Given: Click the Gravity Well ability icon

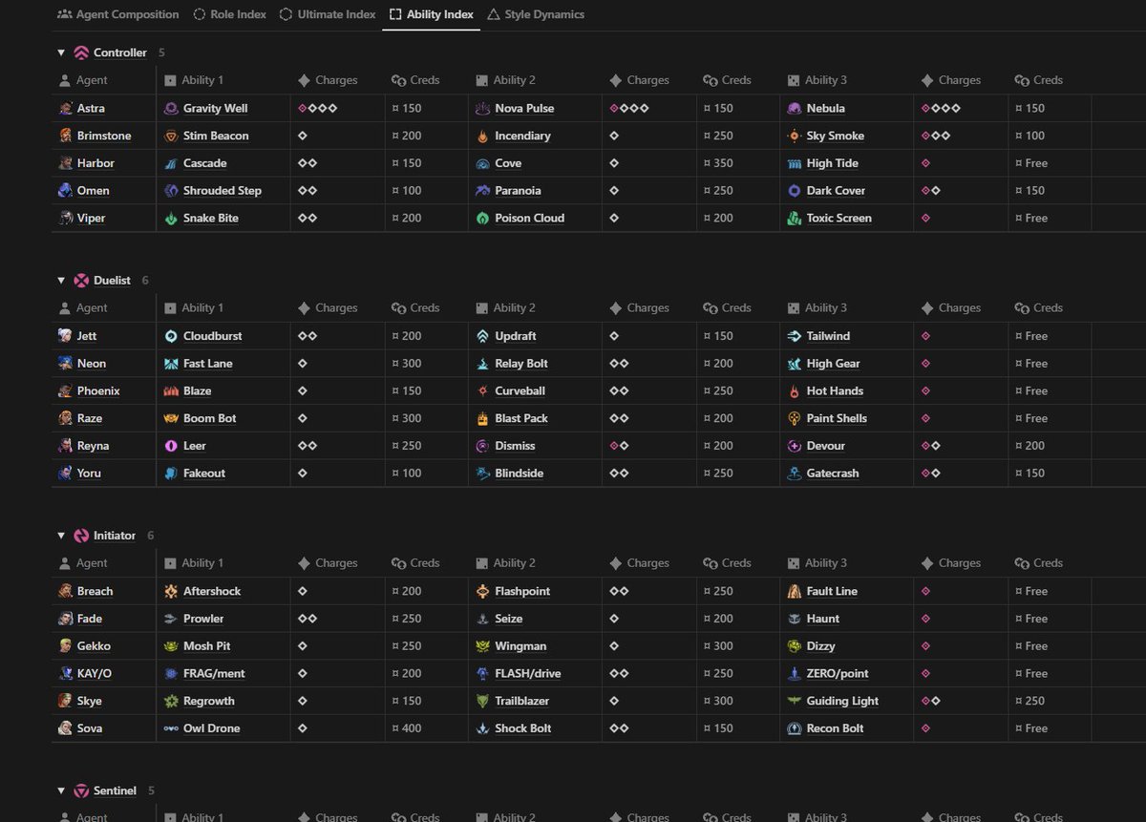Looking at the screenshot, I should pos(171,108).
